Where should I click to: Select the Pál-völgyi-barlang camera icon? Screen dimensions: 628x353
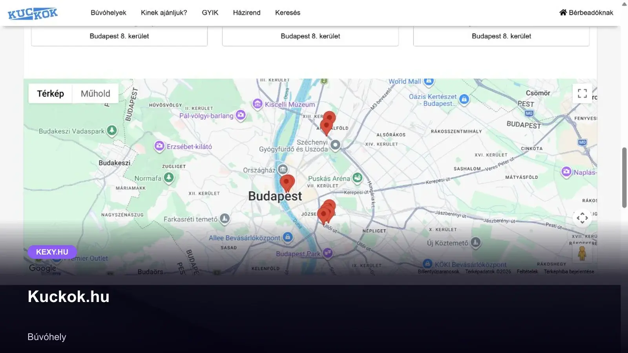point(241,115)
